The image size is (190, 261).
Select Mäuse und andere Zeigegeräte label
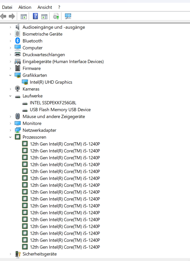point(54,117)
